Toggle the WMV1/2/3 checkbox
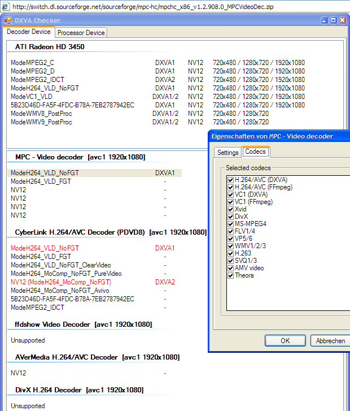This screenshot has width=350, height=411. (x=230, y=246)
